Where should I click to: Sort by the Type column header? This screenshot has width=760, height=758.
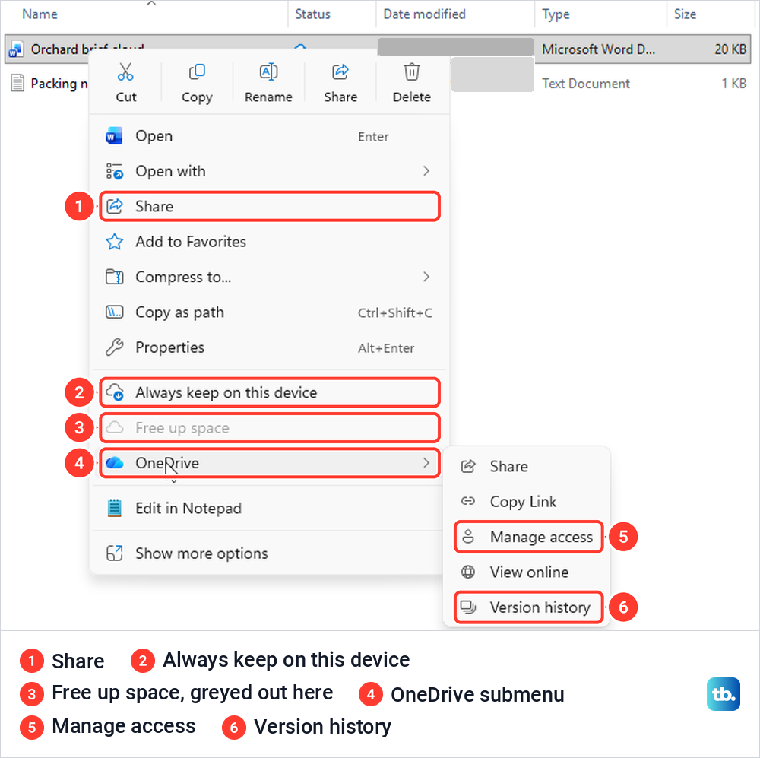point(556,14)
